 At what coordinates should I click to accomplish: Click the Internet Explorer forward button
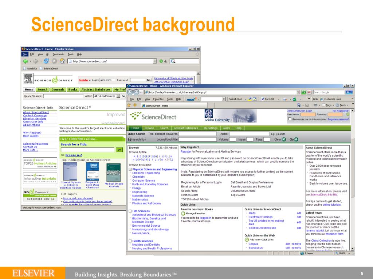[x=136, y=92]
